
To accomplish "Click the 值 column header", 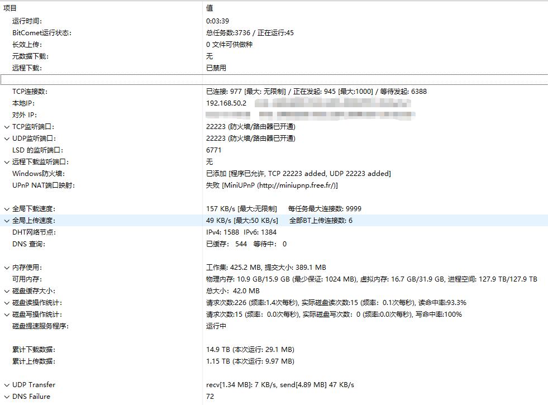I will point(209,8).
